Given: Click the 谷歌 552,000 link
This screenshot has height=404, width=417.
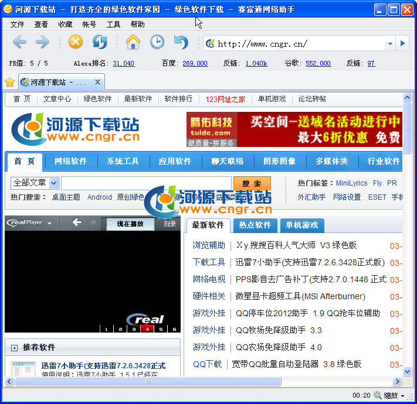Looking at the screenshot, I should coord(318,63).
